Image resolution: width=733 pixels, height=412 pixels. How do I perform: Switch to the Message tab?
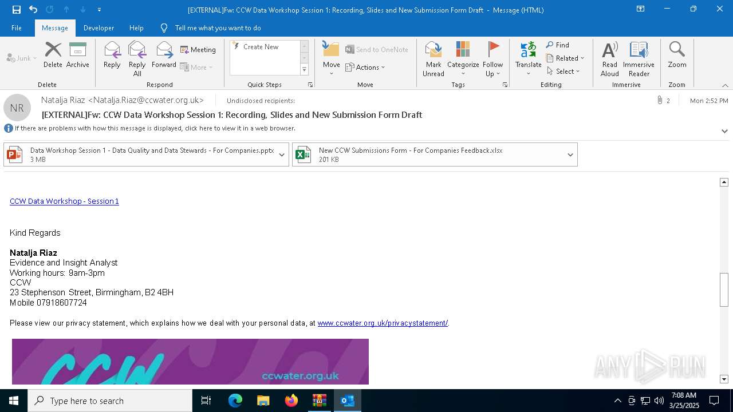point(55,28)
